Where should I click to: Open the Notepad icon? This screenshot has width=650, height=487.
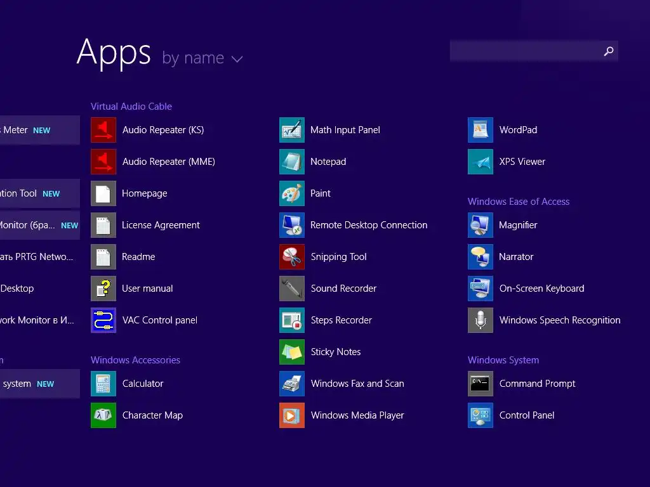292,162
